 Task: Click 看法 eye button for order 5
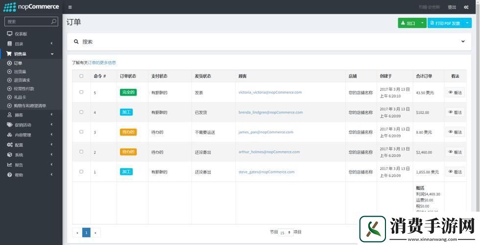pyautogui.click(x=455, y=92)
